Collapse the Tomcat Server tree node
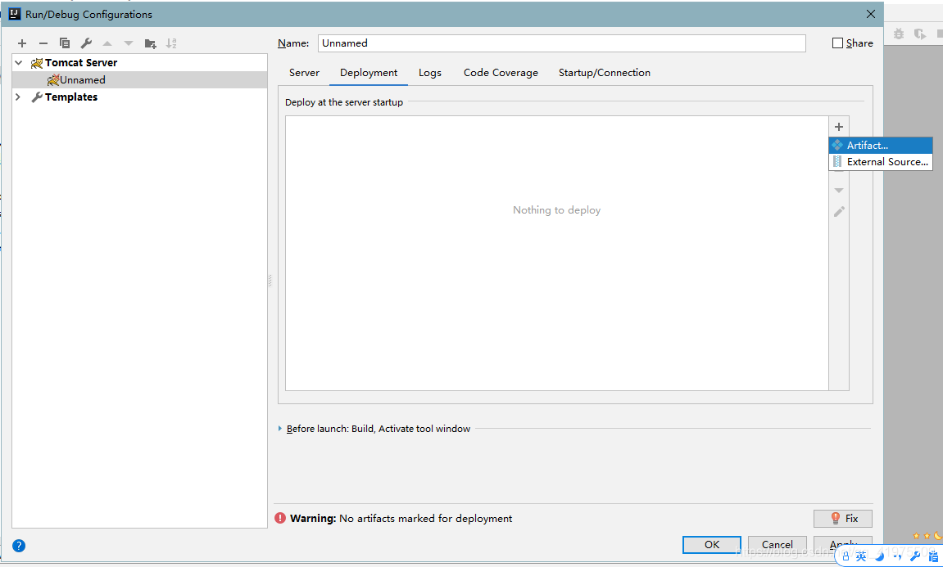The image size is (943, 567). point(19,62)
